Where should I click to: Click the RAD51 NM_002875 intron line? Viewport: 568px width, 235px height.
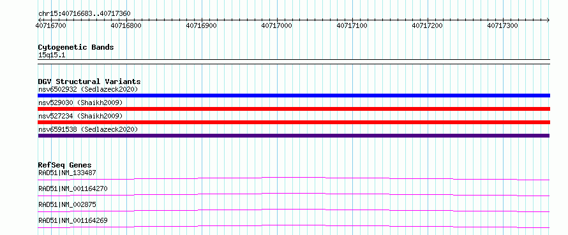point(294,210)
